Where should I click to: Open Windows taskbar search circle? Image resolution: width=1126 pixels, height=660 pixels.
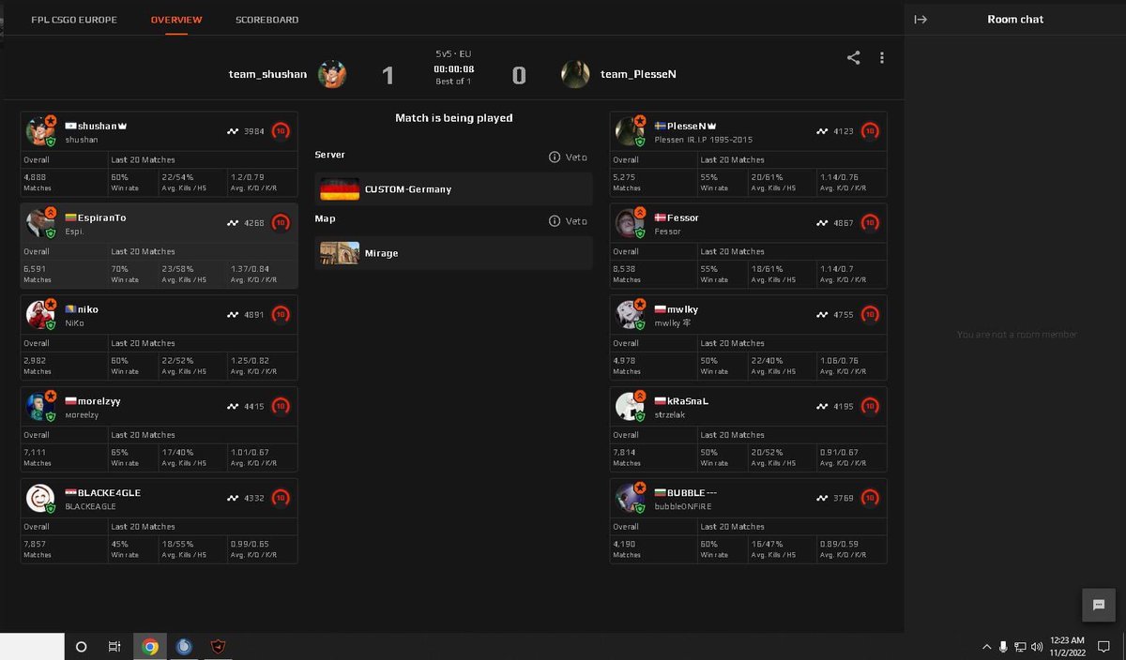click(x=81, y=647)
